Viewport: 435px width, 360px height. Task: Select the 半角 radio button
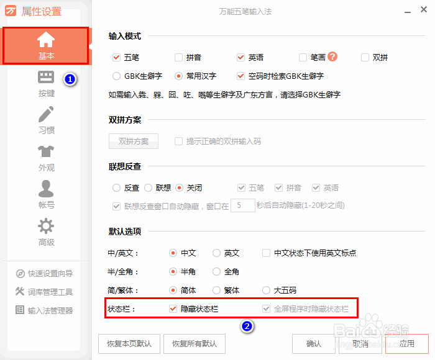tap(173, 272)
